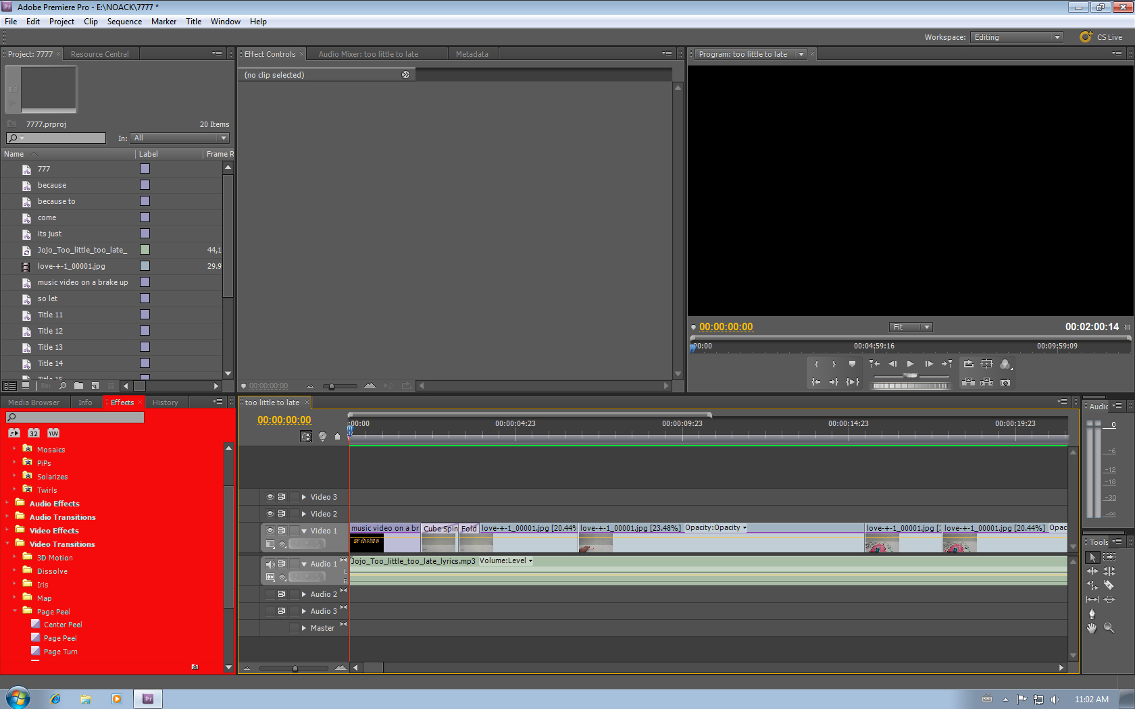The width and height of the screenshot is (1135, 709).
Task: Select the Slide tool
Action: click(1109, 600)
